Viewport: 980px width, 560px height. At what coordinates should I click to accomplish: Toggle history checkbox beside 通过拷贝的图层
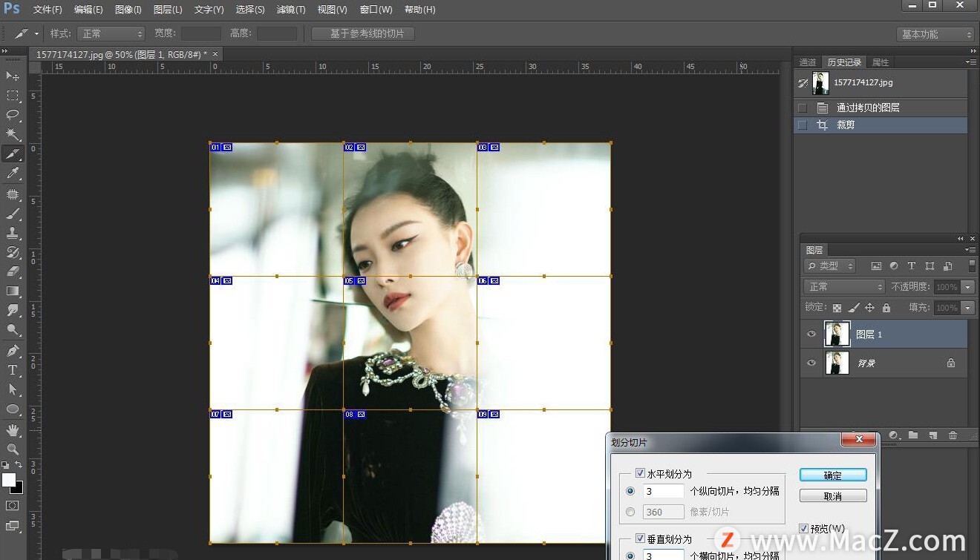802,108
